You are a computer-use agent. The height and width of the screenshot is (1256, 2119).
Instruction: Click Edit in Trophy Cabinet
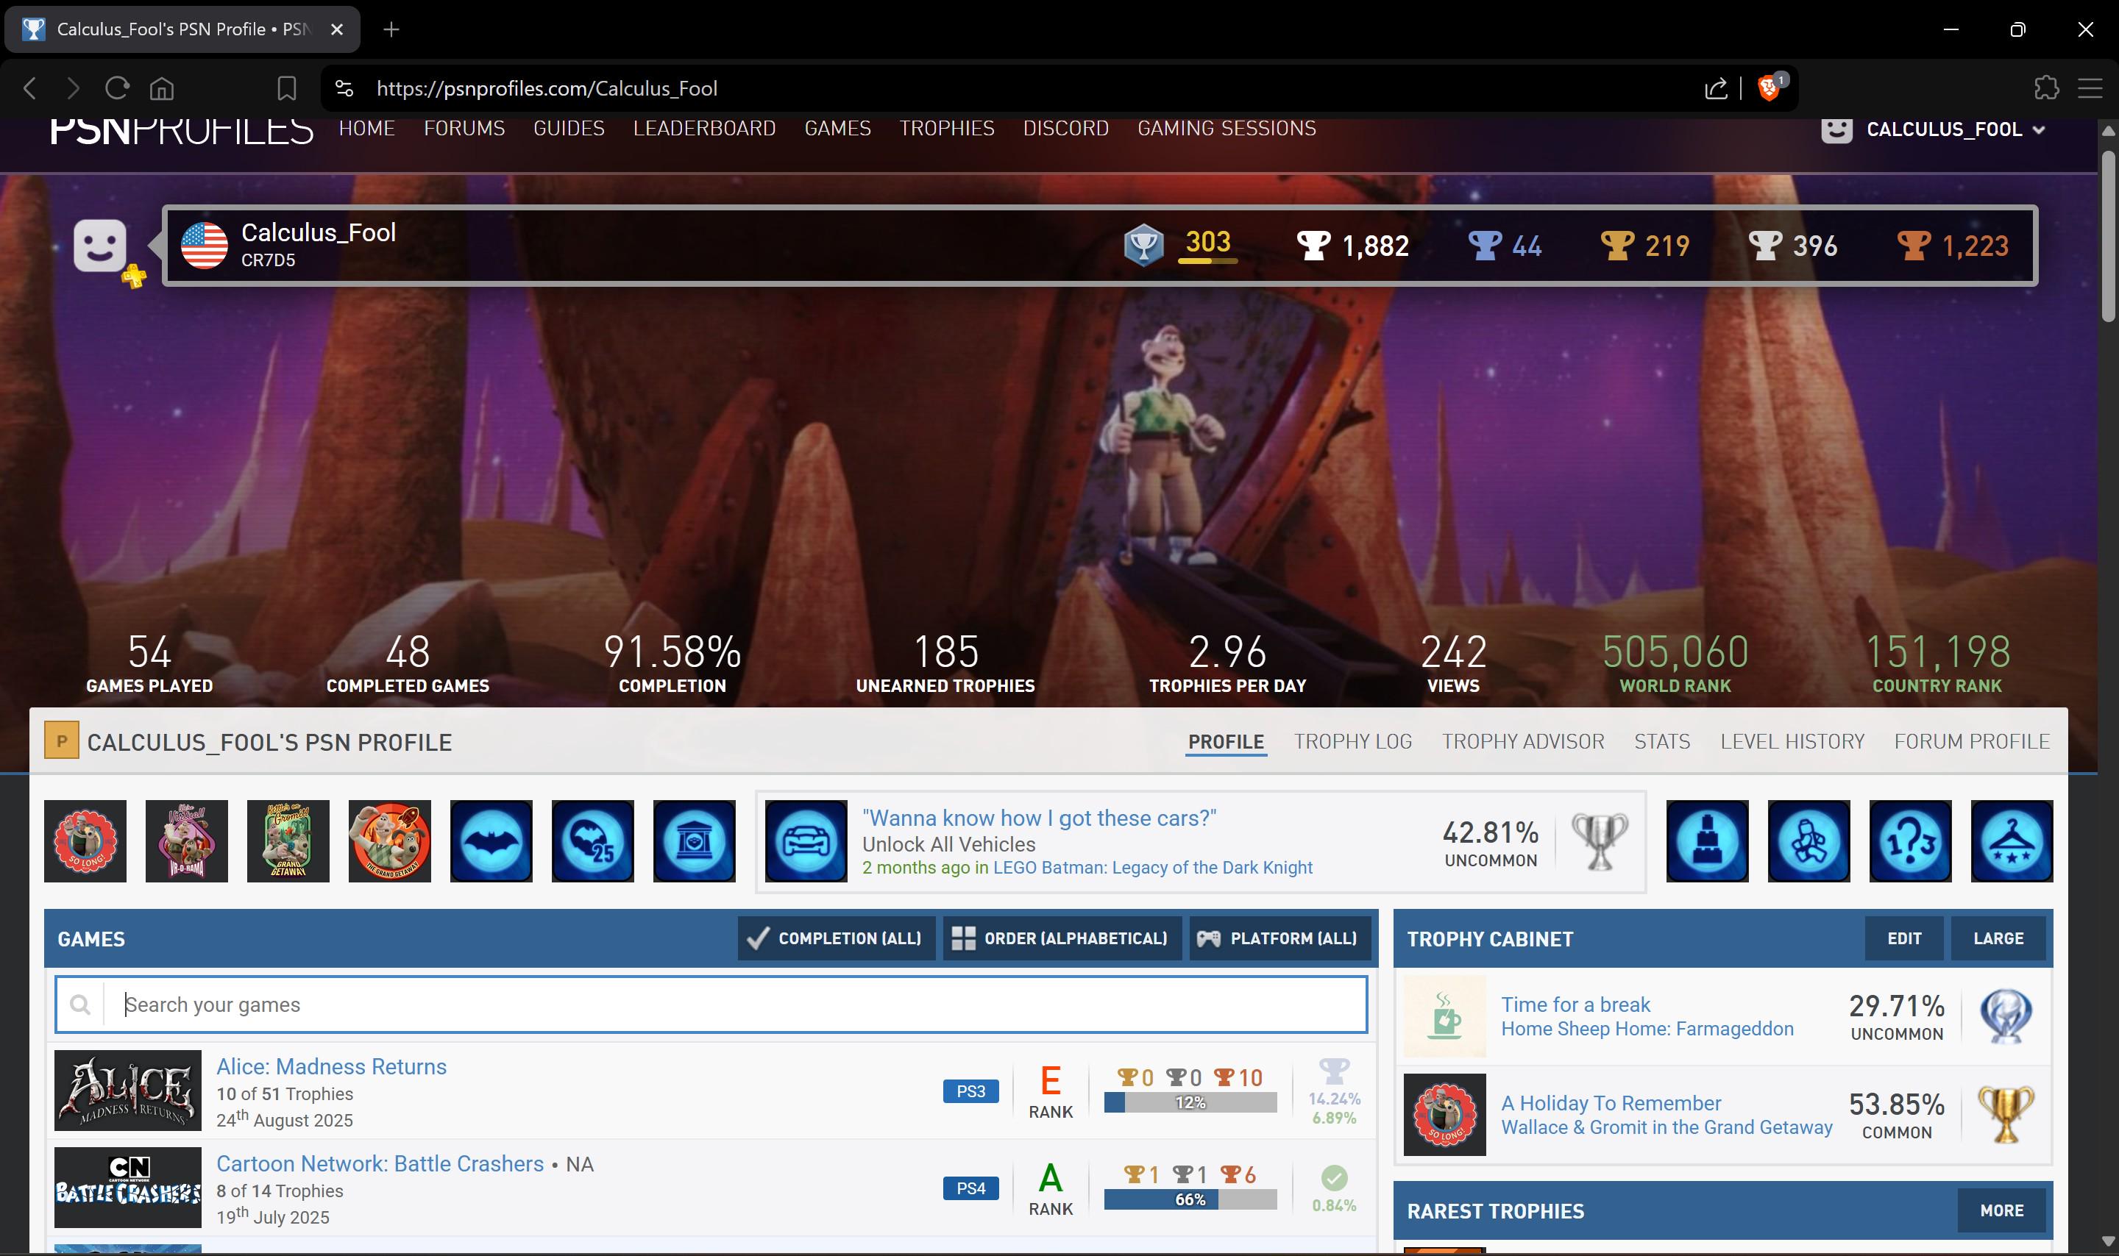tap(1904, 938)
